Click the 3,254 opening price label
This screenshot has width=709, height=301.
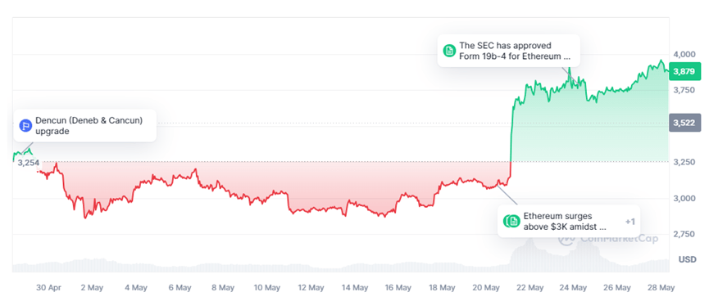(x=29, y=163)
